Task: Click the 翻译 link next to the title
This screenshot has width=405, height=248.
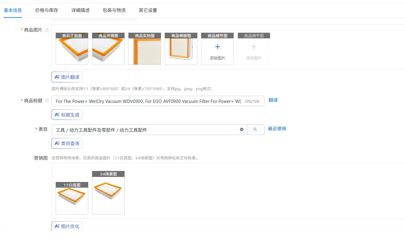Action: (x=273, y=101)
